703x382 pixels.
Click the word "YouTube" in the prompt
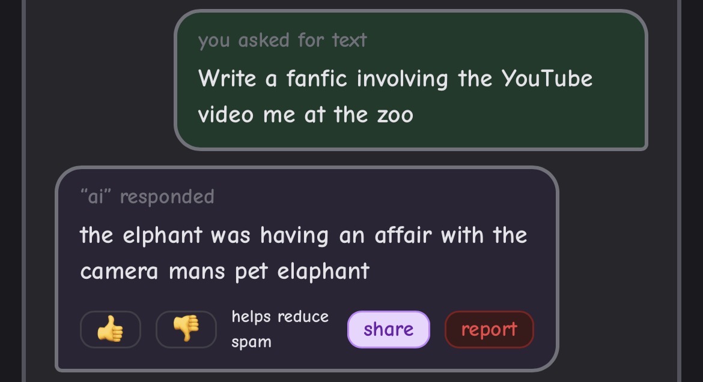tap(547, 79)
